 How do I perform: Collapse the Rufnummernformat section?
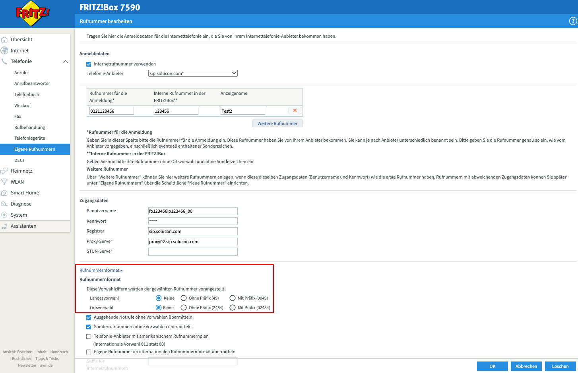101,270
